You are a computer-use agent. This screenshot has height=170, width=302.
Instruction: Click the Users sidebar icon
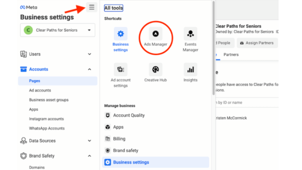click(23, 54)
